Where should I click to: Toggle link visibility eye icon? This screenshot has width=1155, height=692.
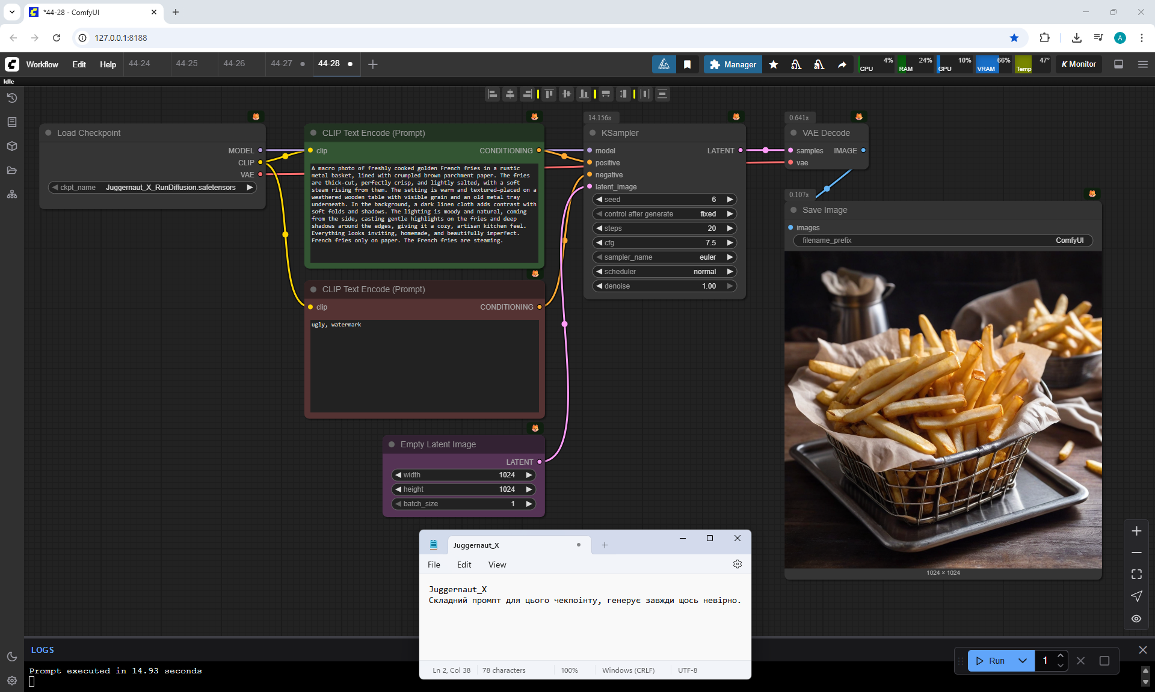click(1136, 618)
